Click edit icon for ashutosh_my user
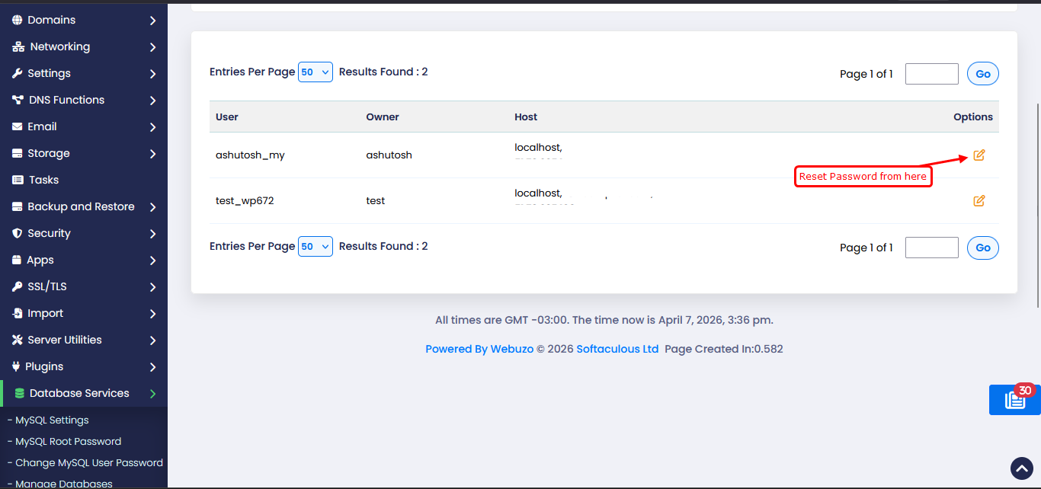 pos(979,155)
